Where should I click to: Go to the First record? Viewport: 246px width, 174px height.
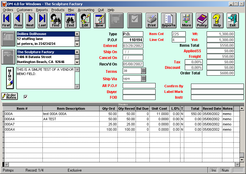pos(6,21)
